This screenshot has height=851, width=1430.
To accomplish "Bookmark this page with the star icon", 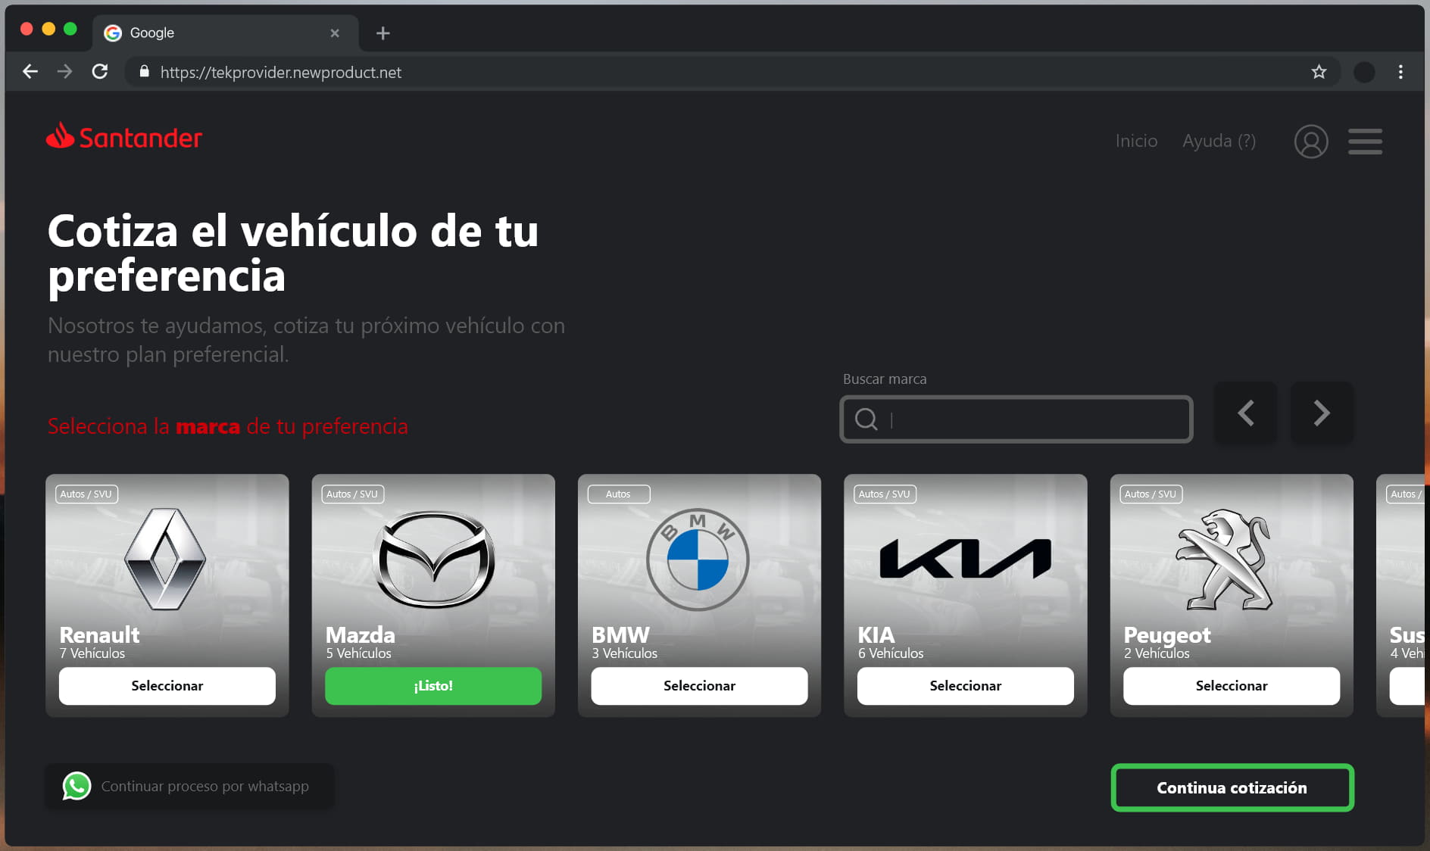I will pyautogui.click(x=1319, y=72).
